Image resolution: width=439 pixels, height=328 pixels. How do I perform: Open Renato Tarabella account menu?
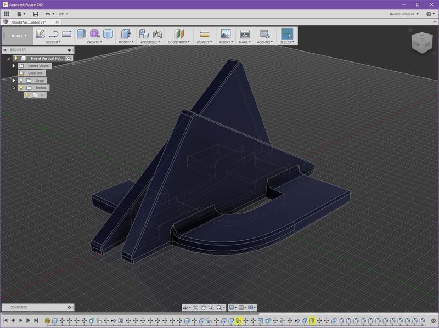pyautogui.click(x=404, y=14)
